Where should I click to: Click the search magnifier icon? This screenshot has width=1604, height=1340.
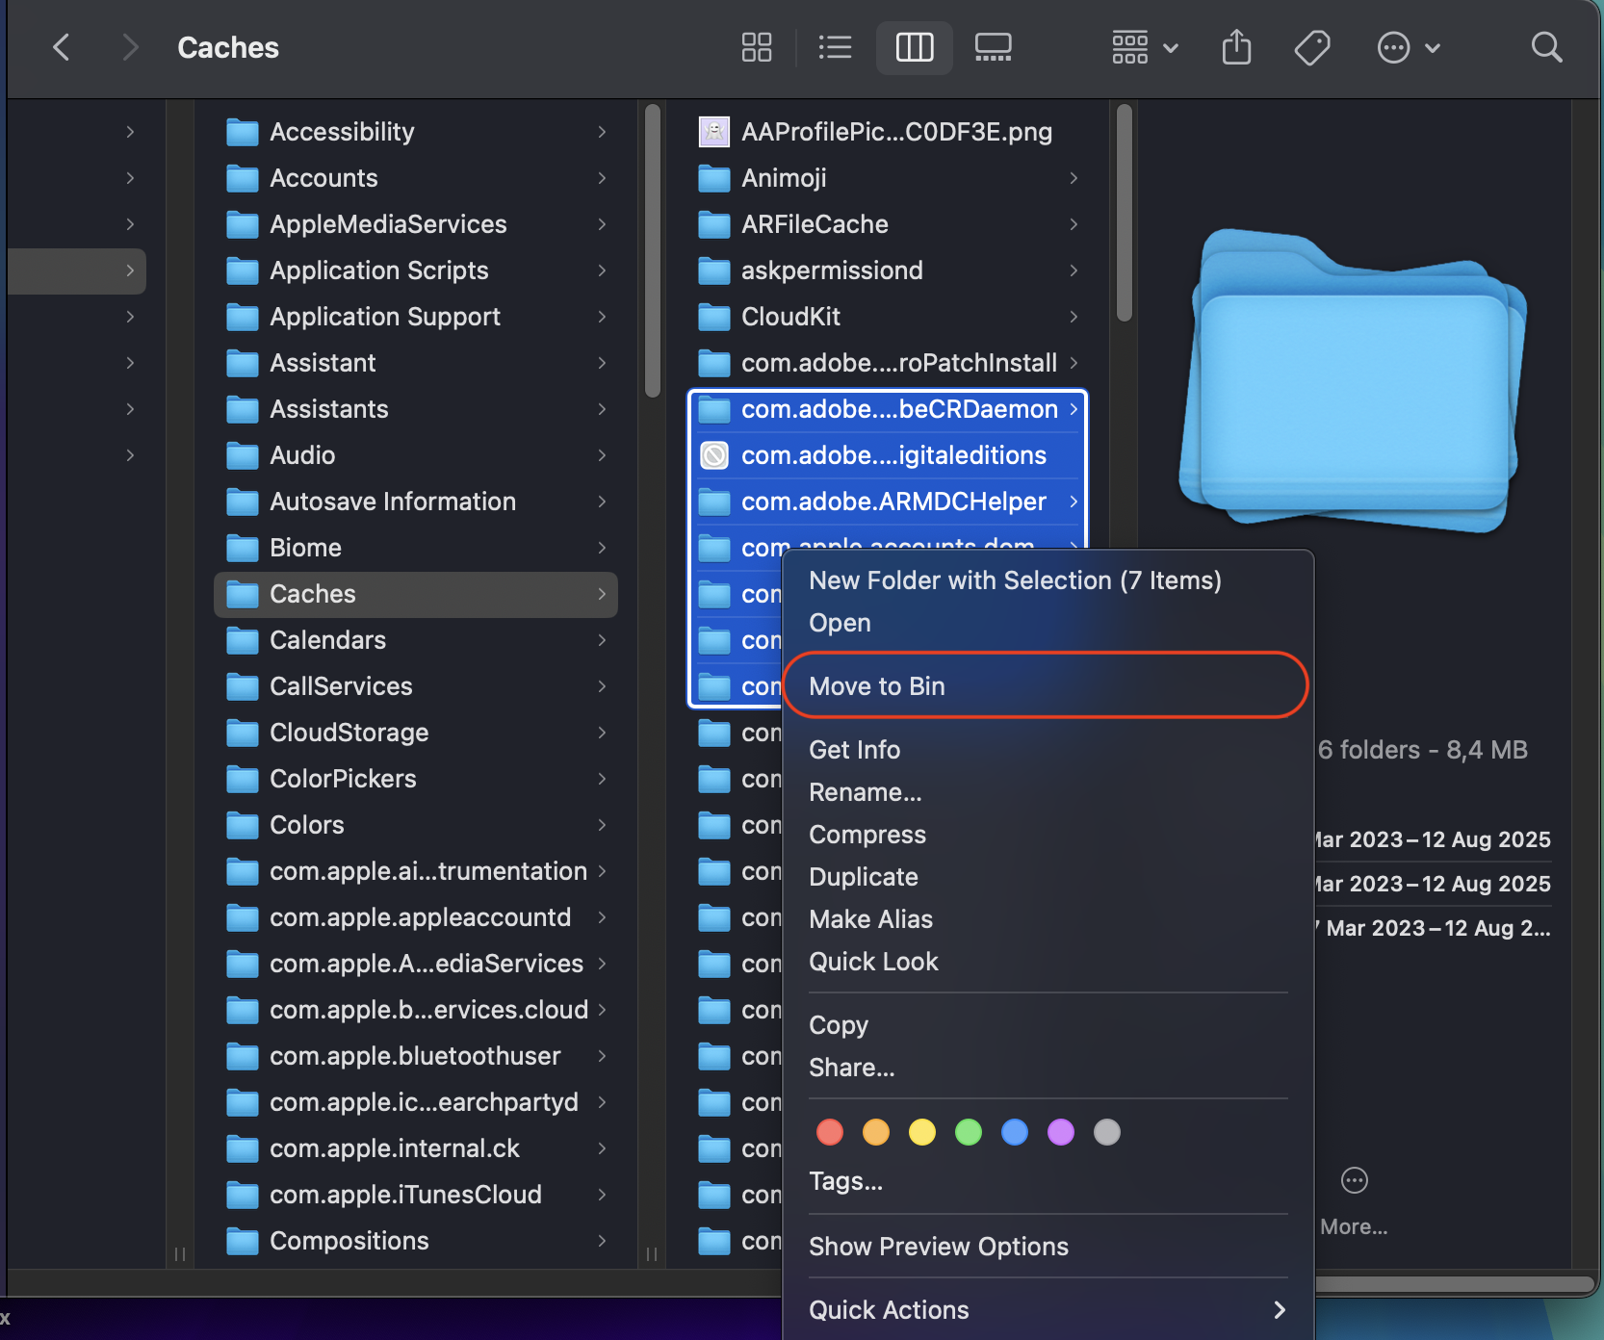[1546, 47]
